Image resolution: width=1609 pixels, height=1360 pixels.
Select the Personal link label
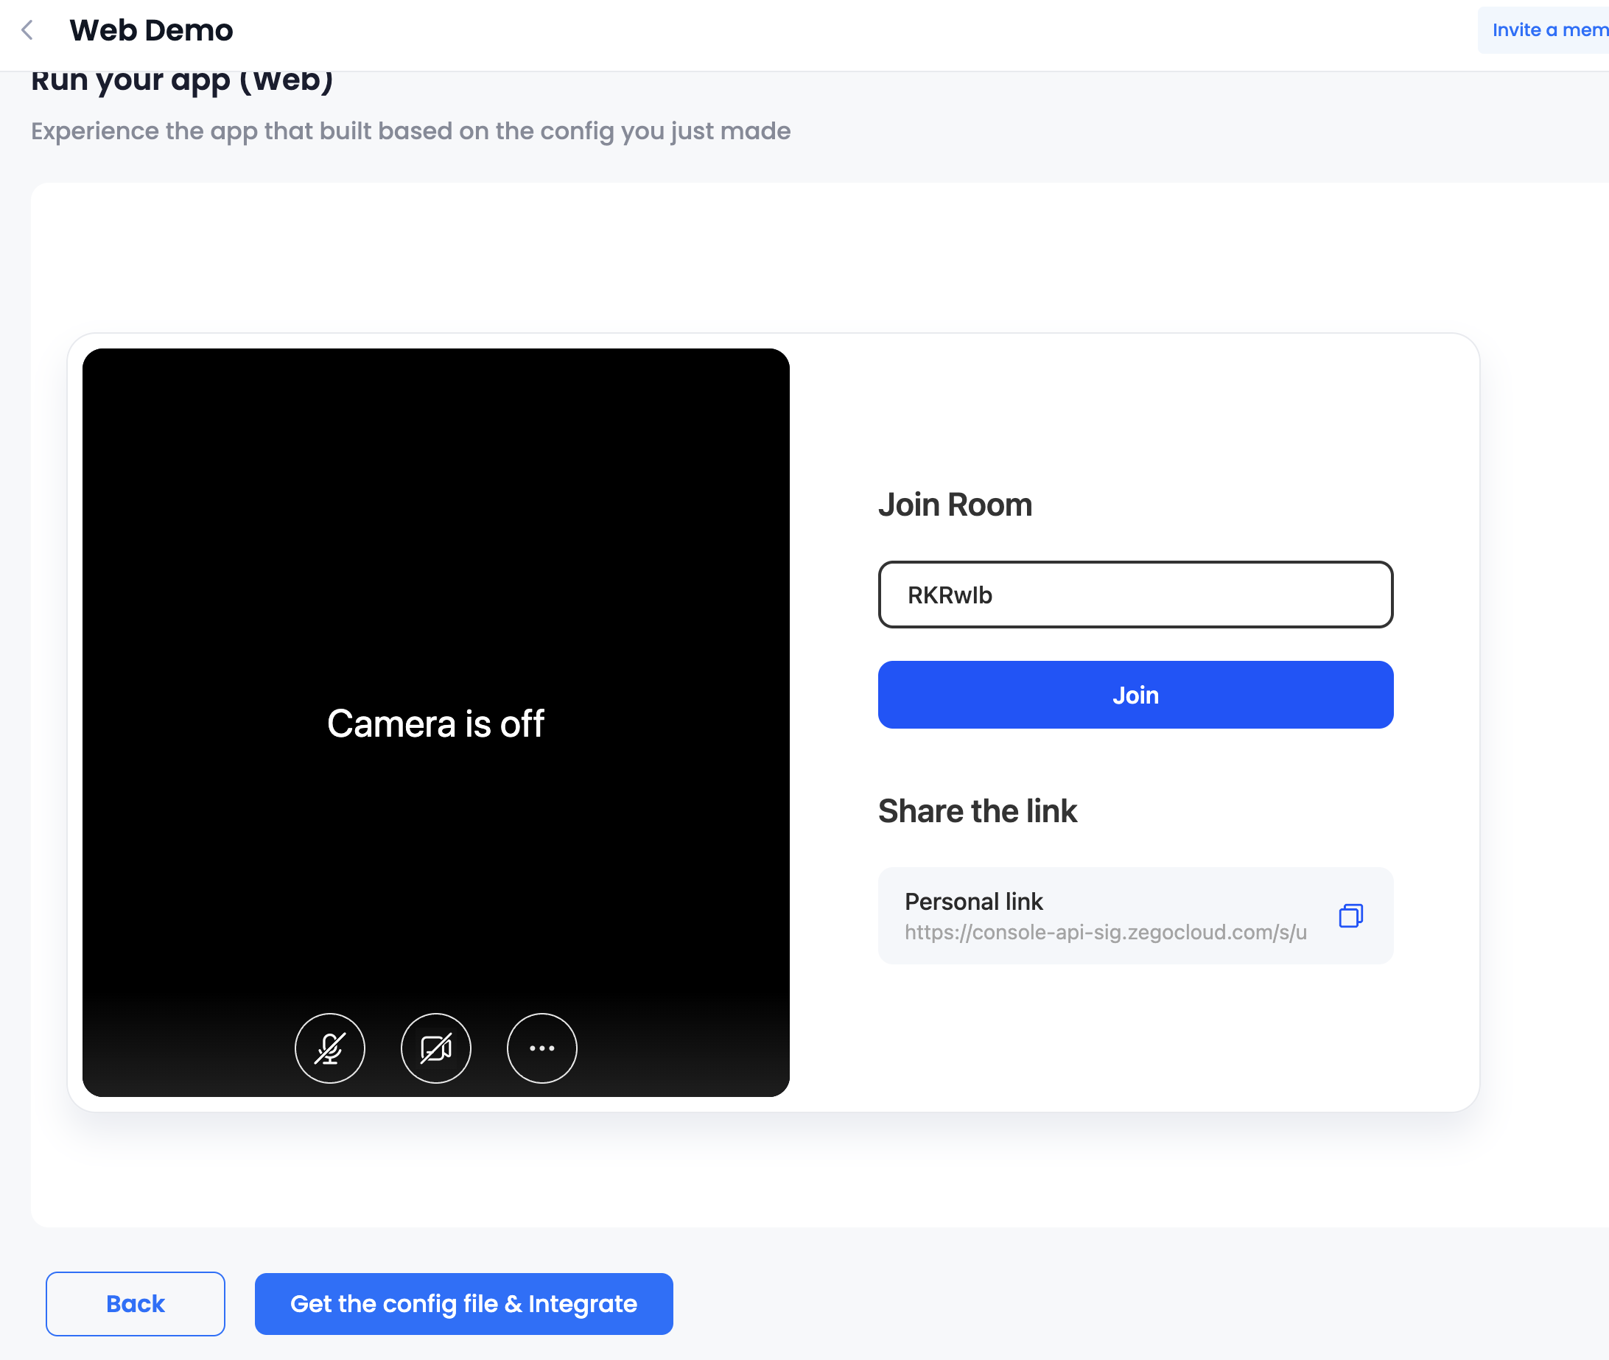tap(973, 901)
